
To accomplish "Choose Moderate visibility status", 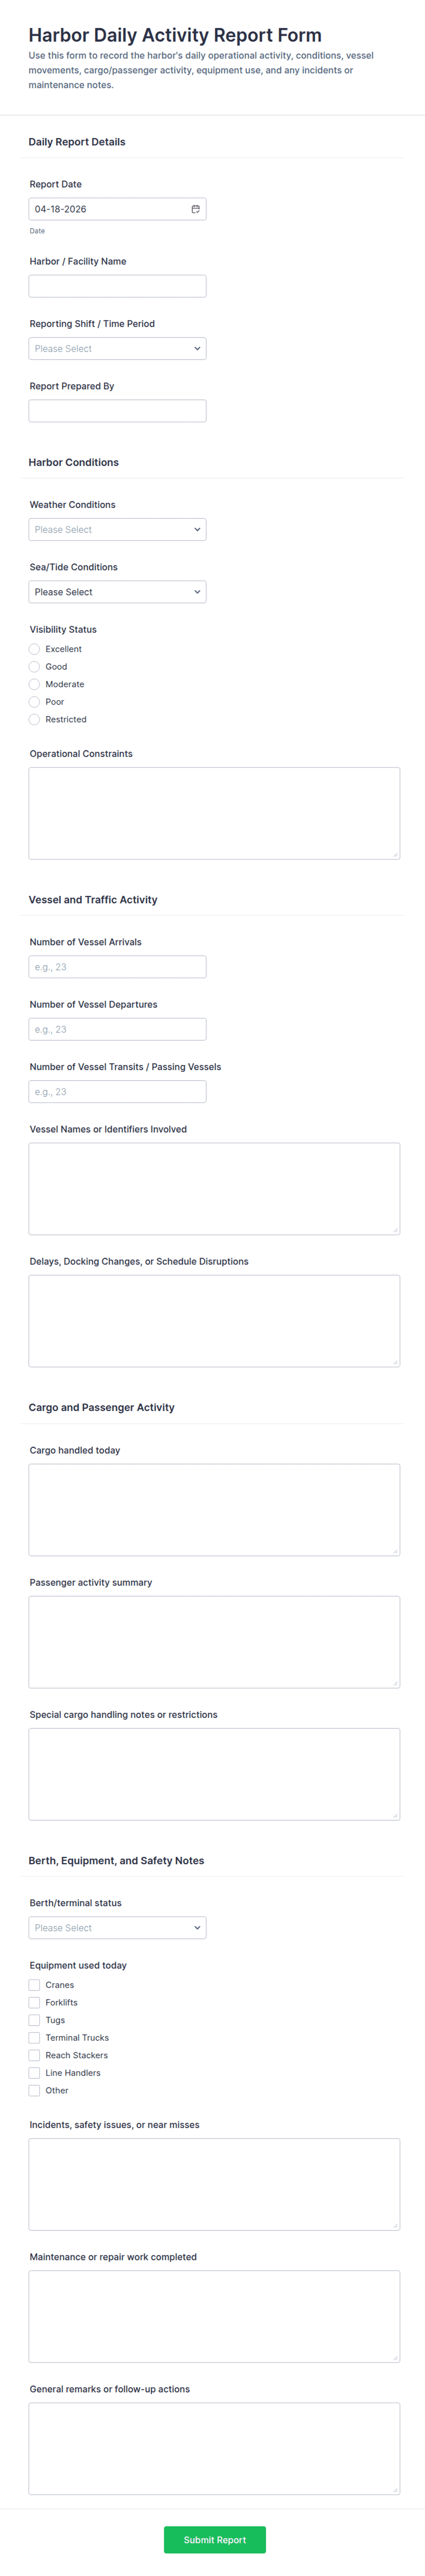I will [34, 684].
